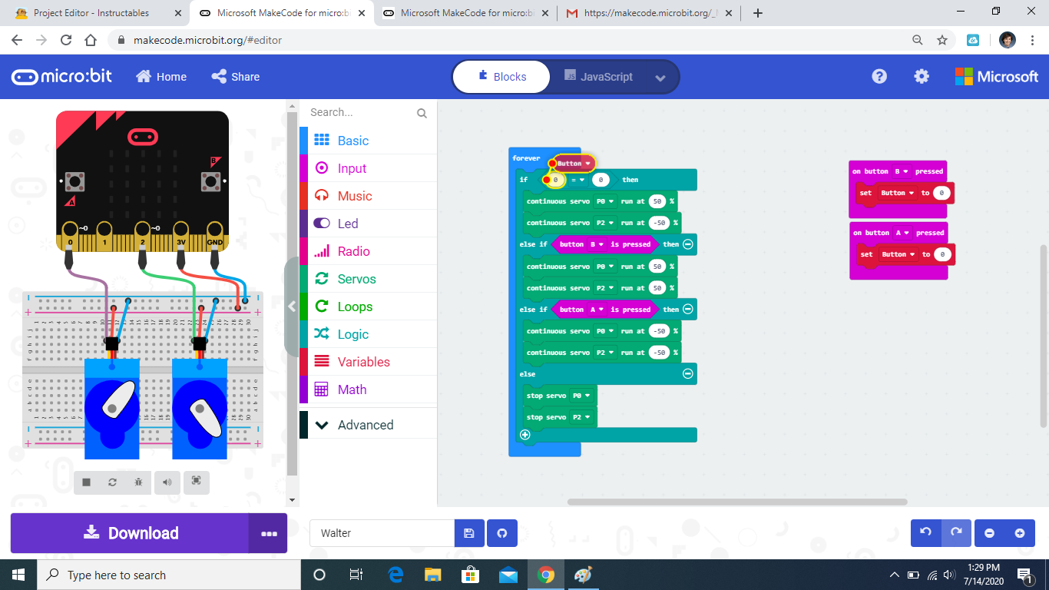Open the Help question mark menu
The height and width of the screenshot is (590, 1049).
point(879,76)
